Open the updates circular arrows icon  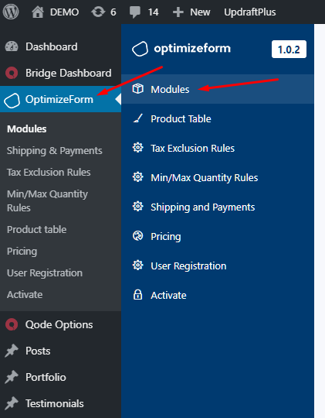pyautogui.click(x=98, y=12)
